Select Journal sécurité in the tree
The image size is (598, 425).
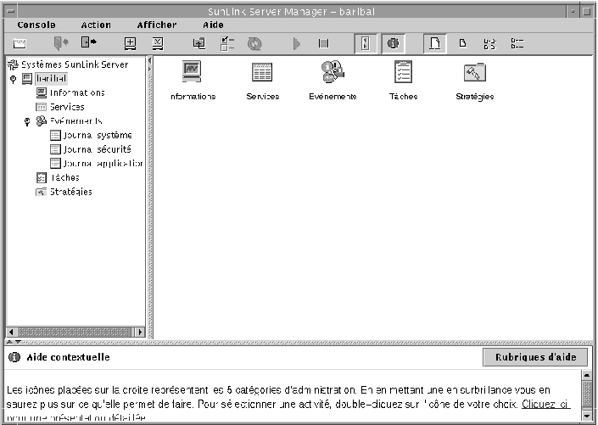[98, 149]
